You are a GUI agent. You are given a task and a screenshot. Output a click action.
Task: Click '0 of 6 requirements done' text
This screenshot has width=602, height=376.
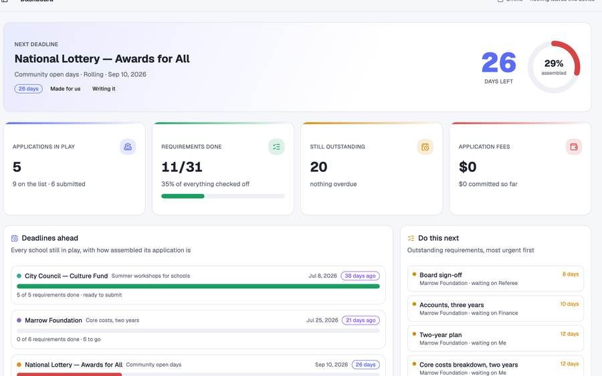tap(48, 339)
